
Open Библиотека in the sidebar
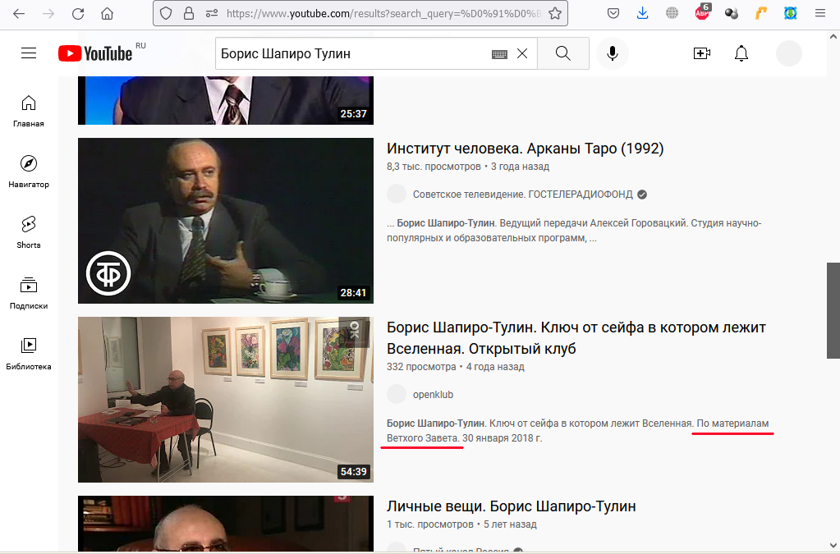(x=29, y=354)
